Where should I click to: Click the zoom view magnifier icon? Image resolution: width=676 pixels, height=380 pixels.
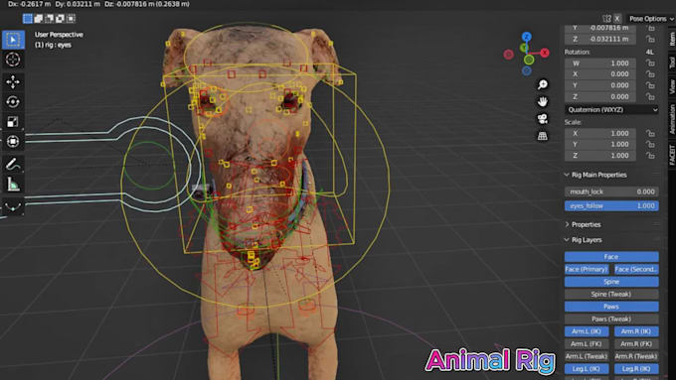(543, 84)
